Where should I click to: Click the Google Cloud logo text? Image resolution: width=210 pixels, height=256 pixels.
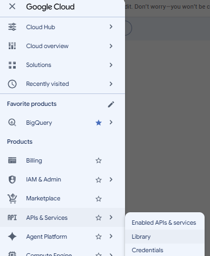(50, 7)
